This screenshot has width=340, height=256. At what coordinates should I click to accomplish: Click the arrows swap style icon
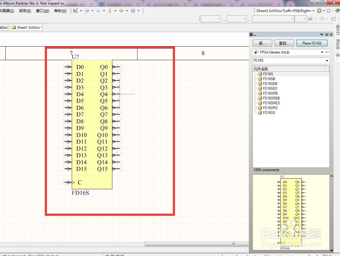click(x=334, y=19)
